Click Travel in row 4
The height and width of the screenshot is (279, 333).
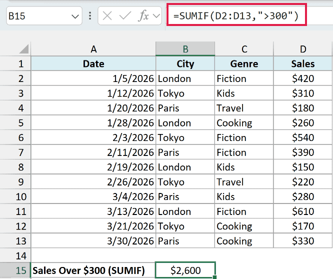click(x=244, y=108)
